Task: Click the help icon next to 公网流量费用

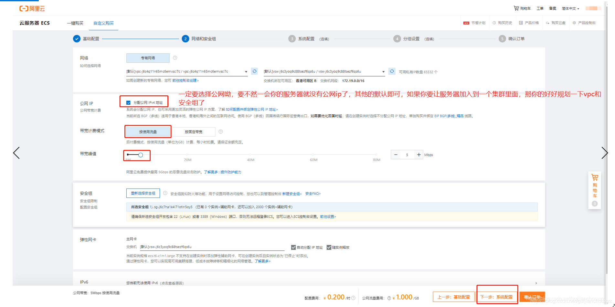Action: click(x=389, y=298)
